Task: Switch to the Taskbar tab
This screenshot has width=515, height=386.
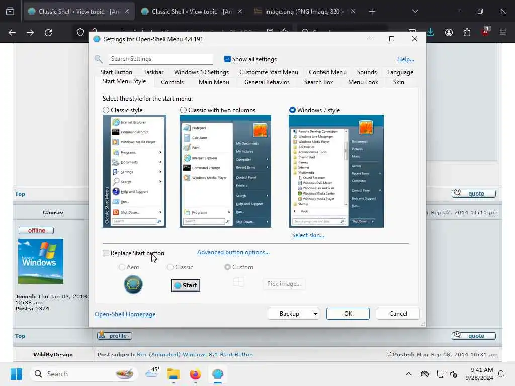Action: pyautogui.click(x=153, y=72)
